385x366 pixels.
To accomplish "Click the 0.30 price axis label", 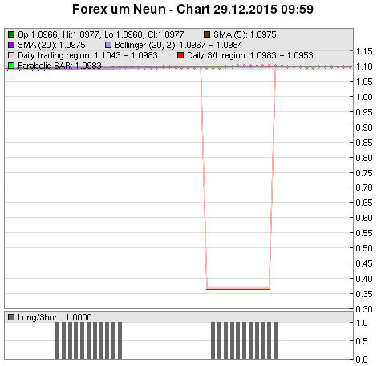I will click(364, 309).
